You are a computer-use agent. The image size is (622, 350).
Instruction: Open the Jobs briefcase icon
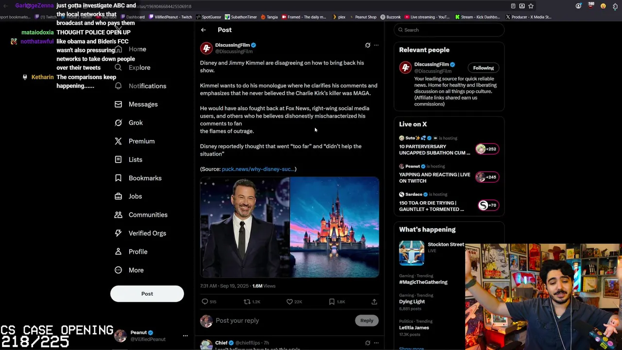(x=118, y=196)
